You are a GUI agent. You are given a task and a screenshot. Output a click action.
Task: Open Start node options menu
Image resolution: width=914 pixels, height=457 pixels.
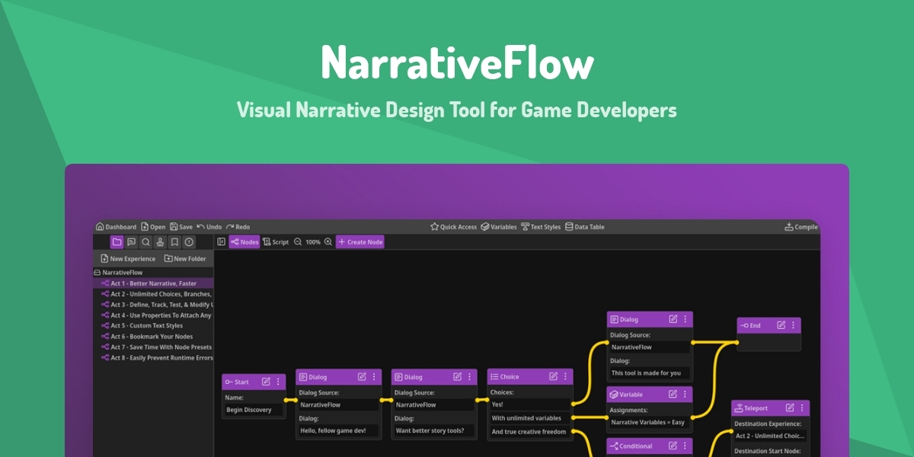(x=278, y=382)
